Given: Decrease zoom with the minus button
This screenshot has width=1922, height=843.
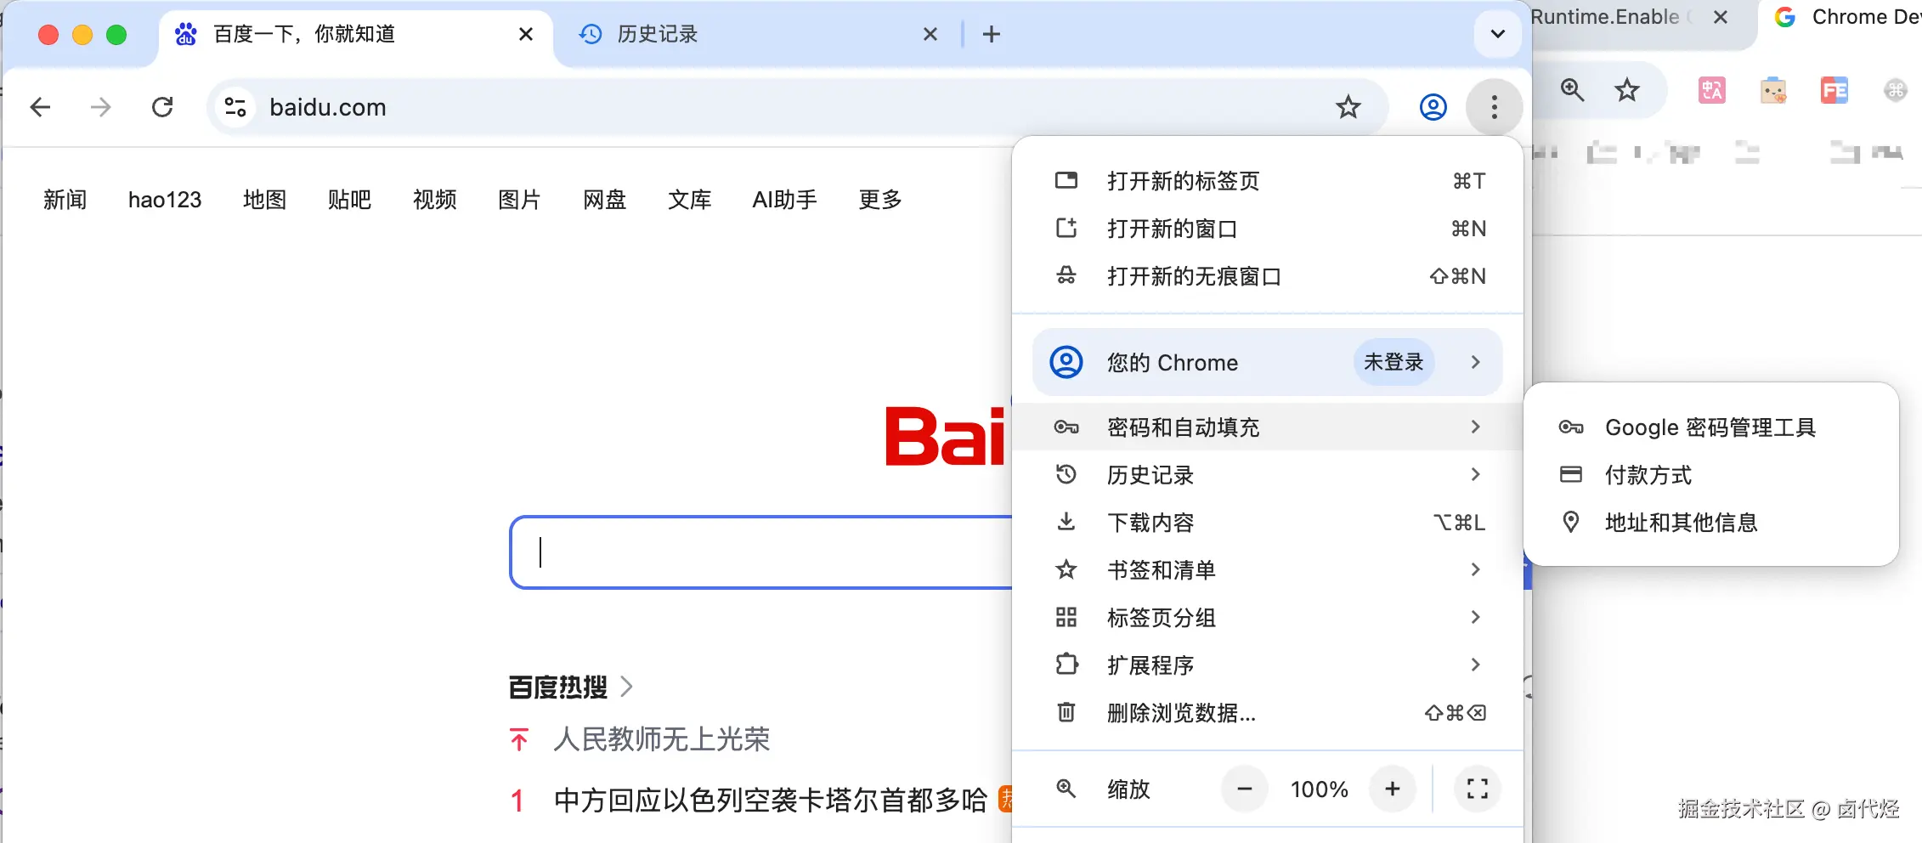Looking at the screenshot, I should click(1245, 789).
